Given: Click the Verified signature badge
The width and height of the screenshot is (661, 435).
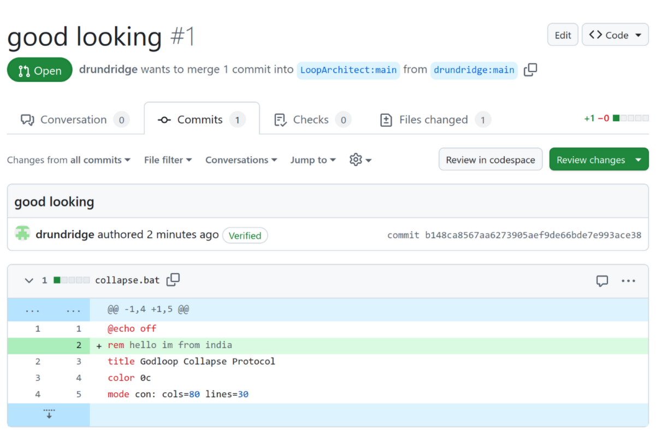Looking at the screenshot, I should tap(245, 236).
